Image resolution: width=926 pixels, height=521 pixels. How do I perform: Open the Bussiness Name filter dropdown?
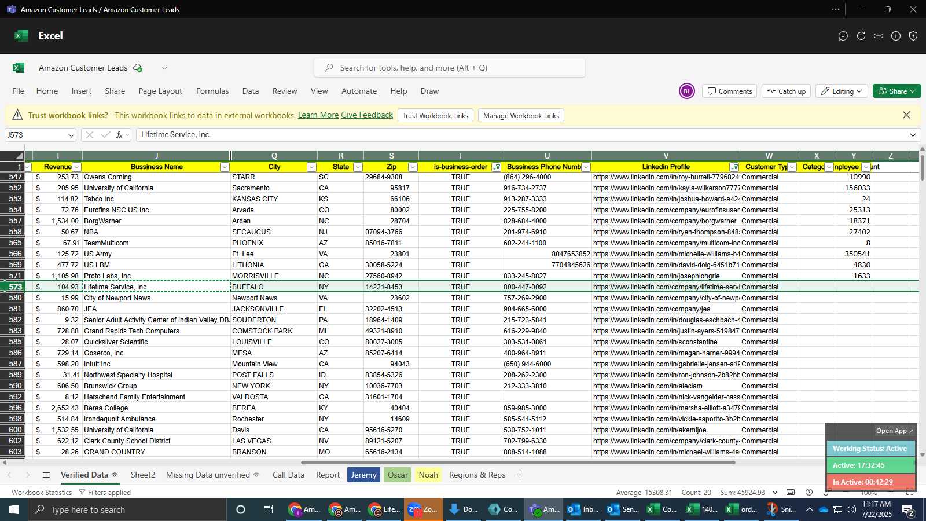(225, 167)
